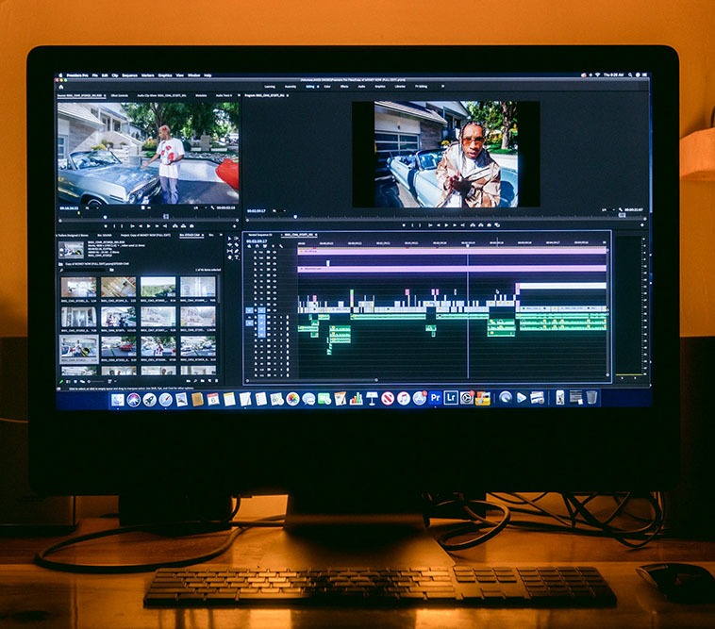The height and width of the screenshot is (629, 715).
Task: Open the Sequence menu
Action: (129, 75)
